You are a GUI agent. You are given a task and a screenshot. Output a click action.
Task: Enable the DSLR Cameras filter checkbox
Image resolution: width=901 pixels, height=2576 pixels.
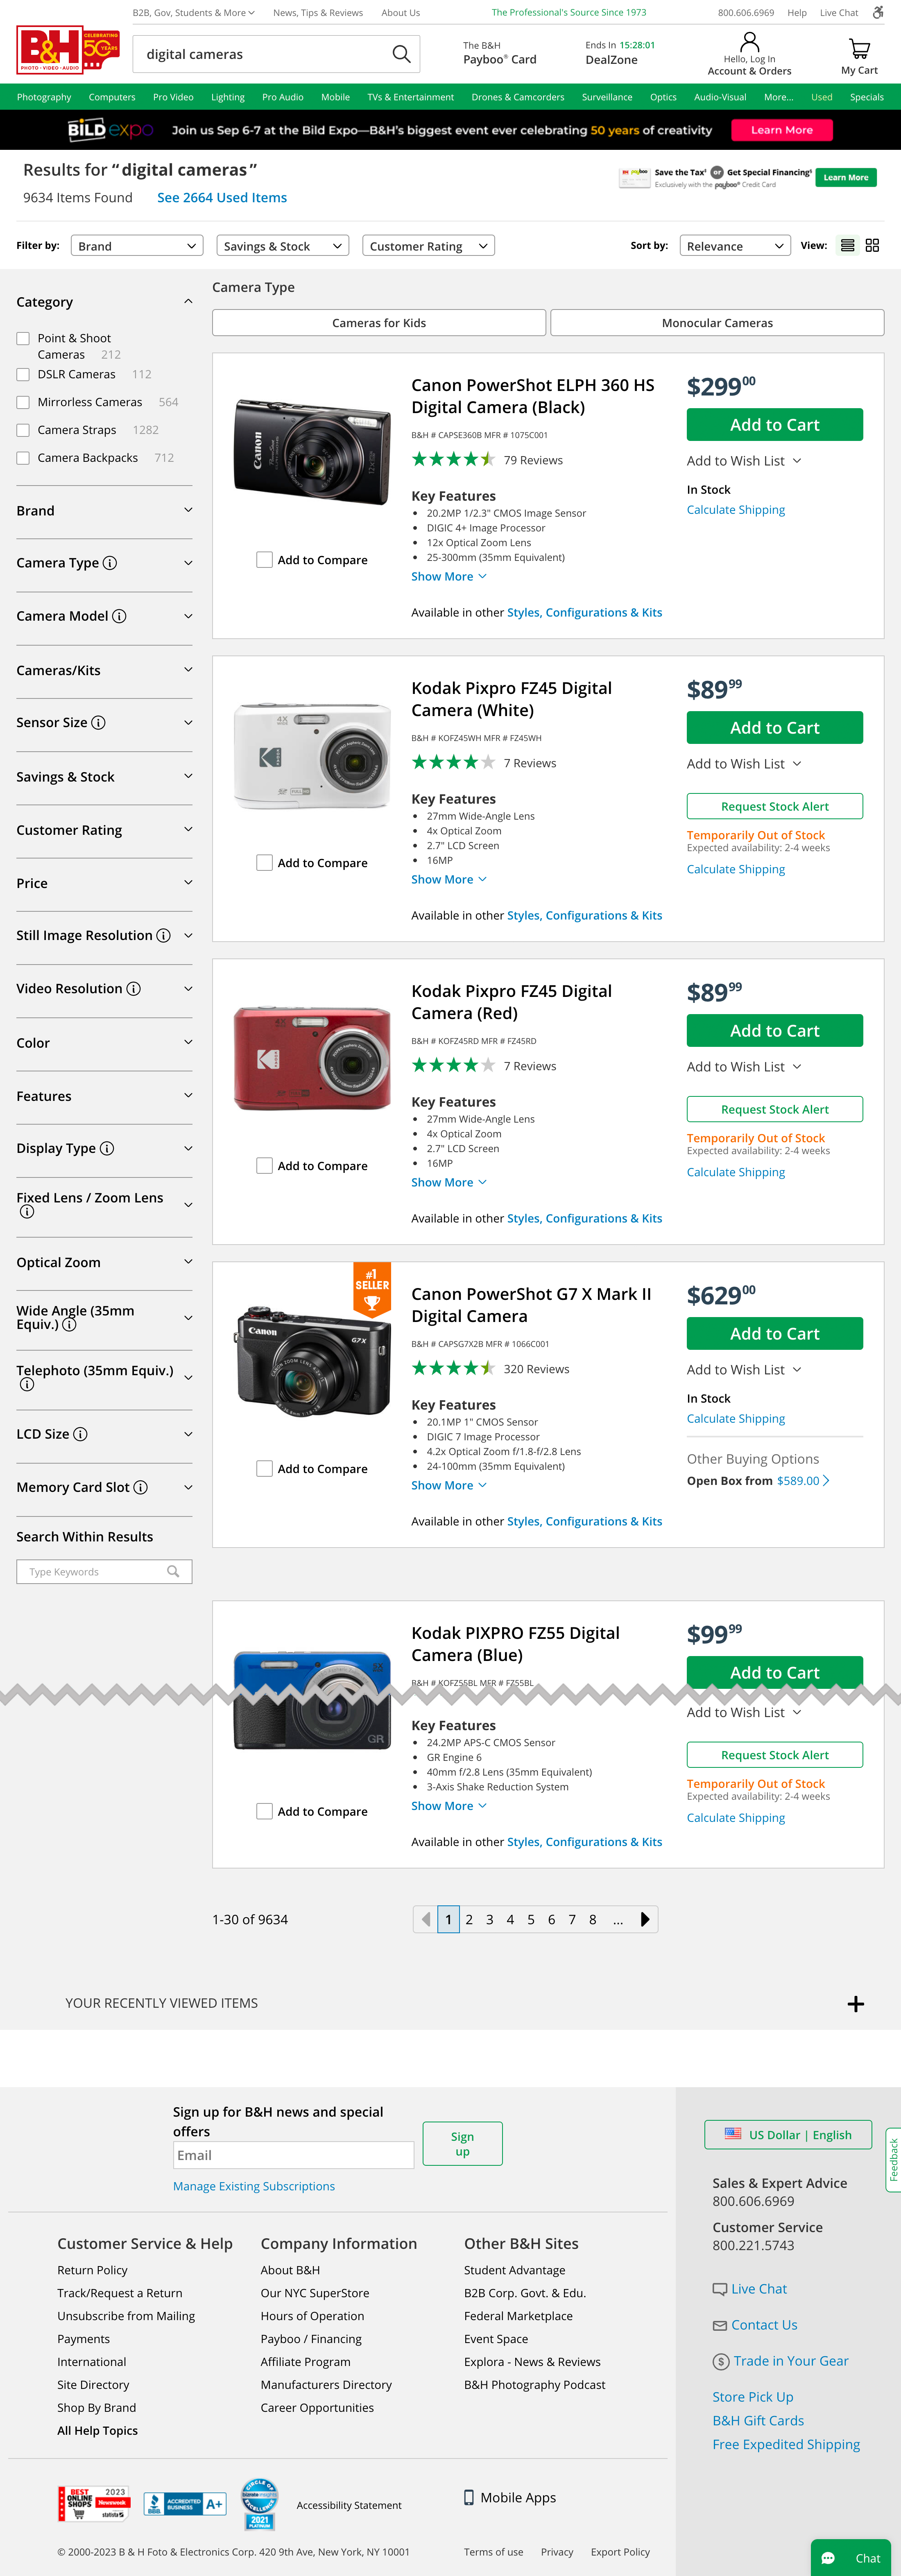pos(23,374)
